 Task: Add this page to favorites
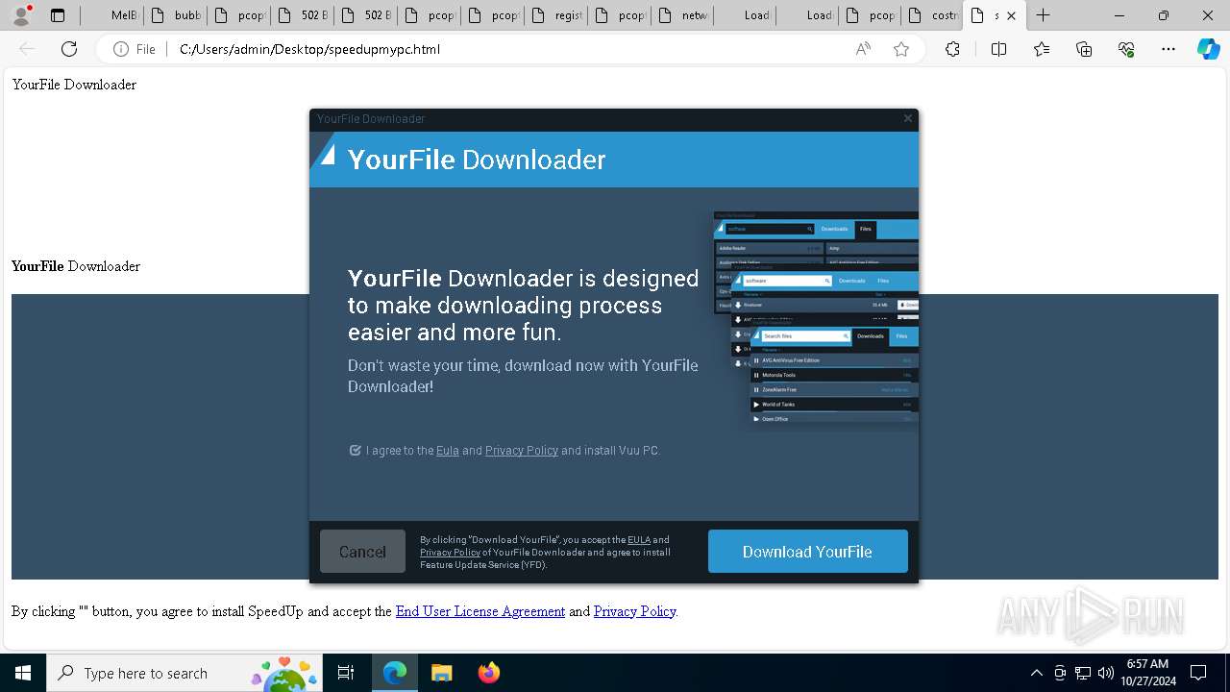point(900,49)
